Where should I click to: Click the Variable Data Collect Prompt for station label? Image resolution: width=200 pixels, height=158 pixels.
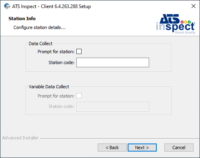pyautogui.click(x=56, y=96)
